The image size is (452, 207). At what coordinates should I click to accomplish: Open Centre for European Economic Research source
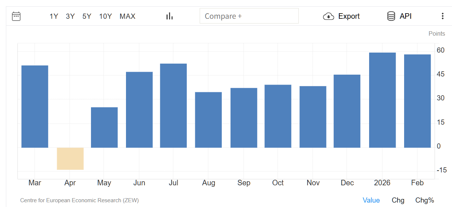[79, 200]
